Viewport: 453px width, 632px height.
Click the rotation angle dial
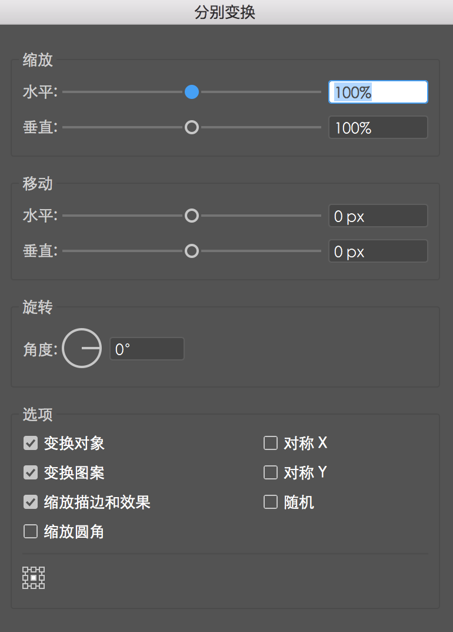click(x=82, y=348)
